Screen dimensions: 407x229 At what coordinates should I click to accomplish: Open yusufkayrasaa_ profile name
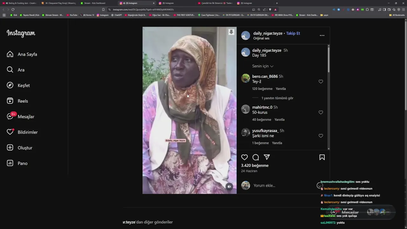pos(265,131)
